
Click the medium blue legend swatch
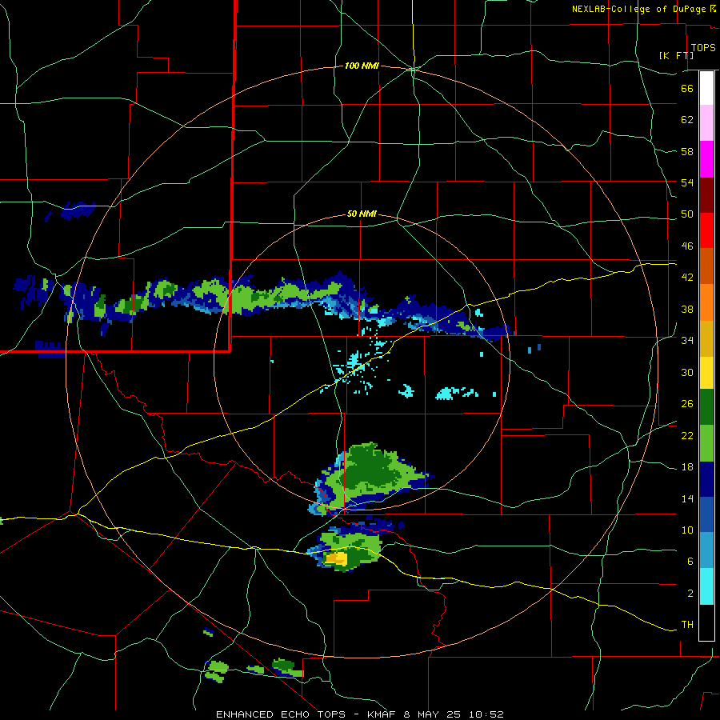click(706, 514)
